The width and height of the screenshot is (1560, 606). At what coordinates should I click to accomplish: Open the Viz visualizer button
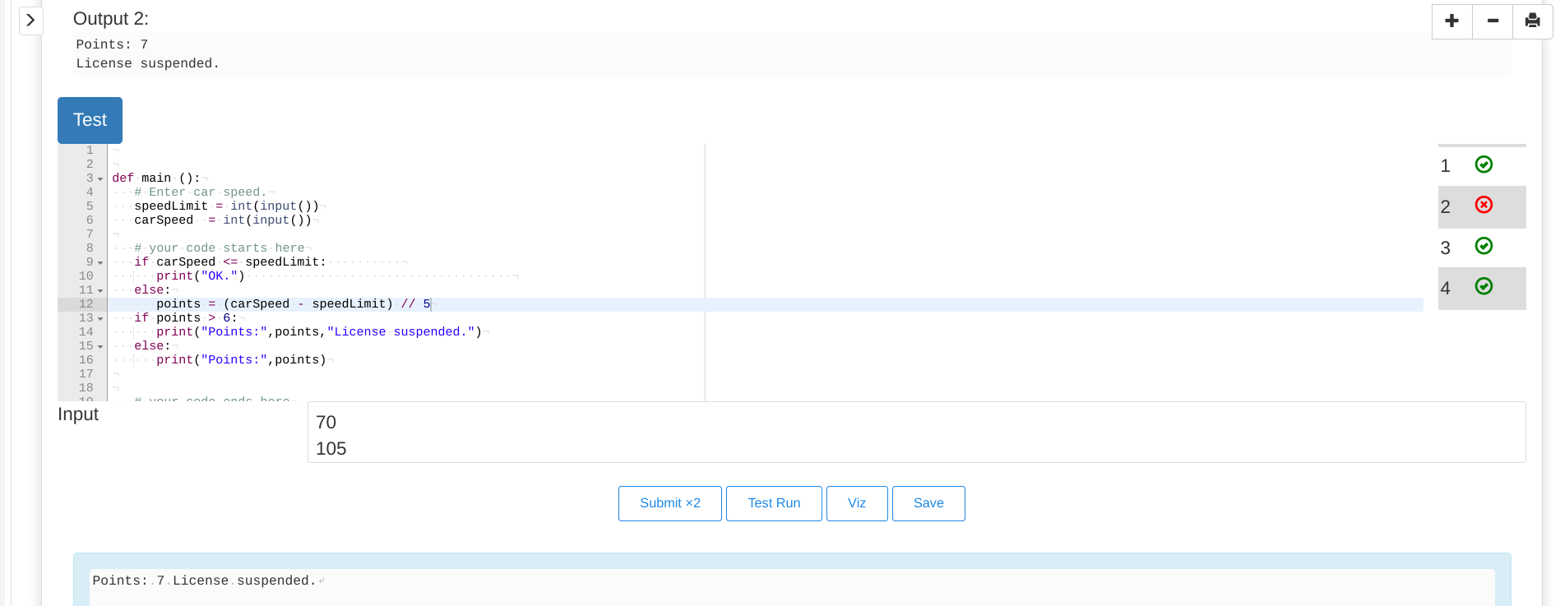pyautogui.click(x=857, y=503)
